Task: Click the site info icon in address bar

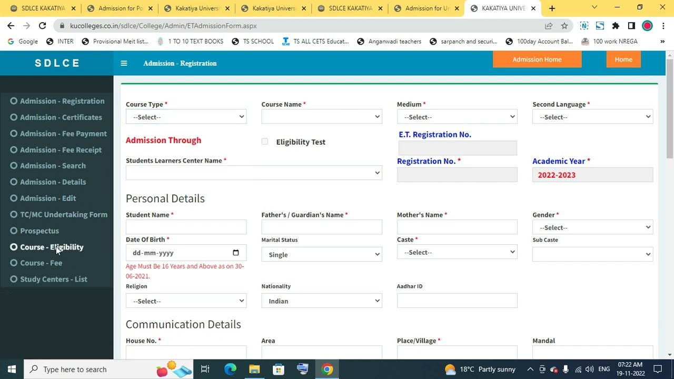Action: pos(62,25)
